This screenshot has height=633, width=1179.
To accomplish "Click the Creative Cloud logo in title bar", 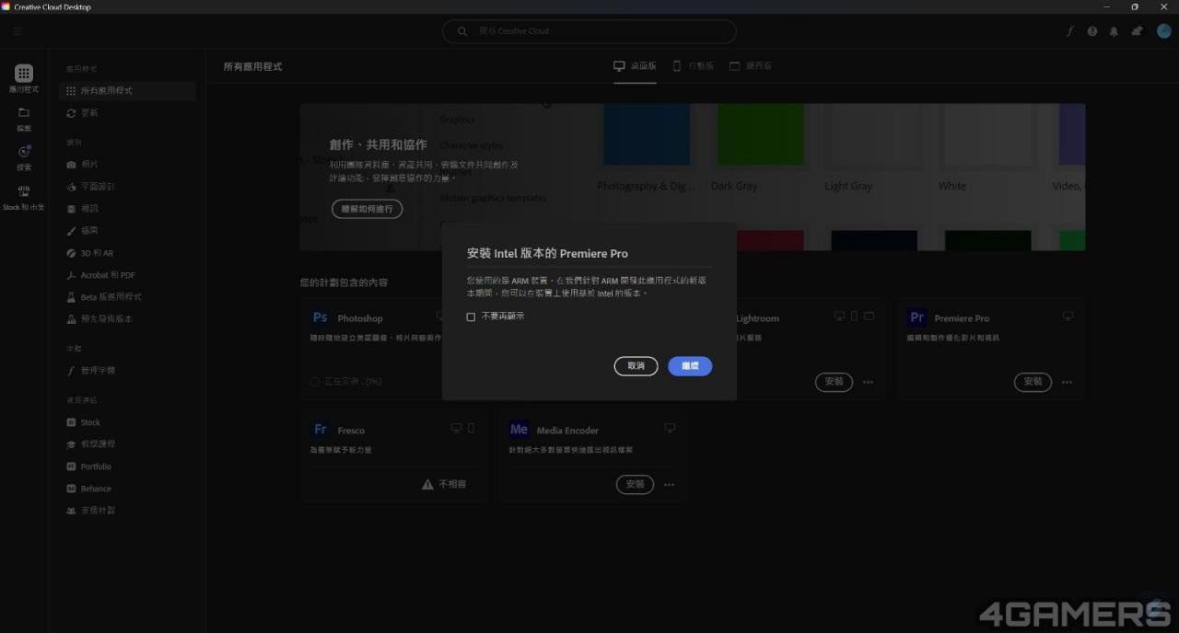I will [6, 6].
